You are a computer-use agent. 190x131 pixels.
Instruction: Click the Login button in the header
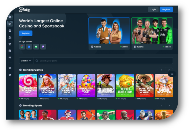[x=153, y=9]
